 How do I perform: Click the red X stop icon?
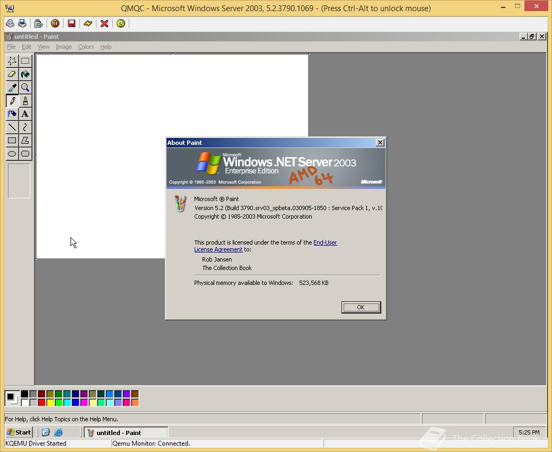pos(104,23)
